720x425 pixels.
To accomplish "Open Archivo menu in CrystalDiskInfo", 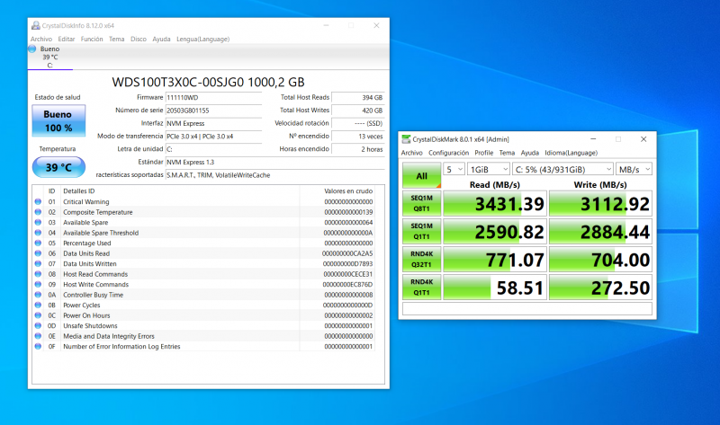I will pyautogui.click(x=41, y=39).
